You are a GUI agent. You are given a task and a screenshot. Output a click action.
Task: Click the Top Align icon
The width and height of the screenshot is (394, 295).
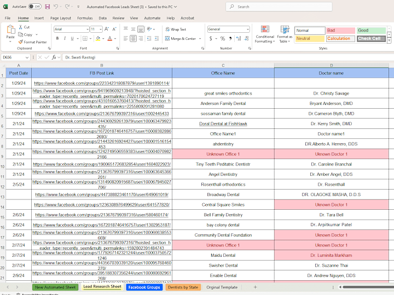pos(126,29)
